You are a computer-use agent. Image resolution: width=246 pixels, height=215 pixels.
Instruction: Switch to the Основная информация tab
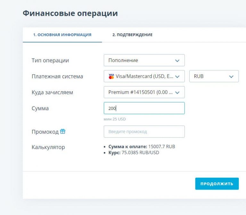[62, 35]
